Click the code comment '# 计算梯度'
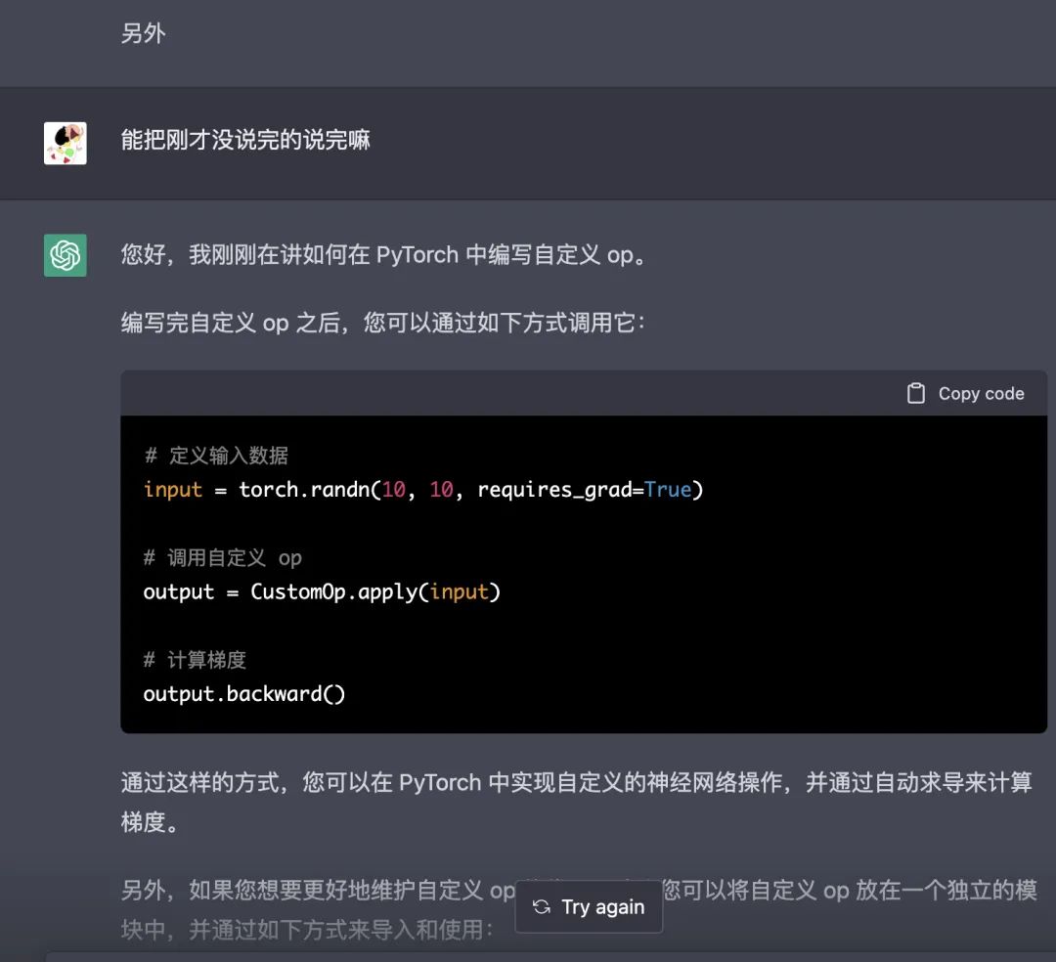Image resolution: width=1056 pixels, height=962 pixels. [195, 660]
